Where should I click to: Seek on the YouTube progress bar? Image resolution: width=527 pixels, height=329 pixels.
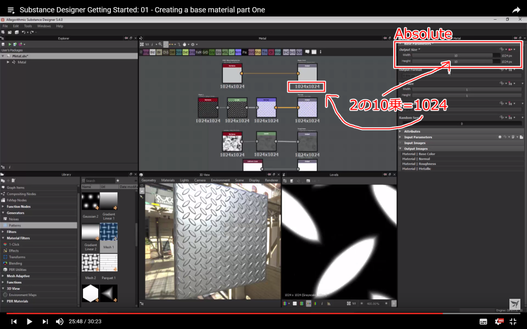(x=263, y=314)
